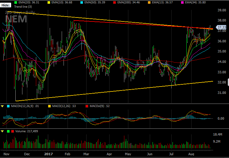Collapse the Volume panel using its yellow triangle
Image resolution: width=229 pixels, height=158 pixels.
2,131
